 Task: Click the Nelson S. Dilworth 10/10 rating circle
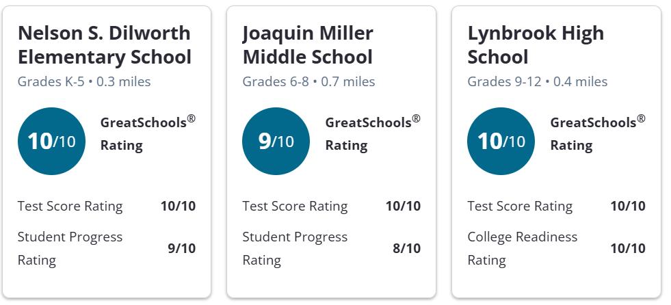(x=51, y=141)
